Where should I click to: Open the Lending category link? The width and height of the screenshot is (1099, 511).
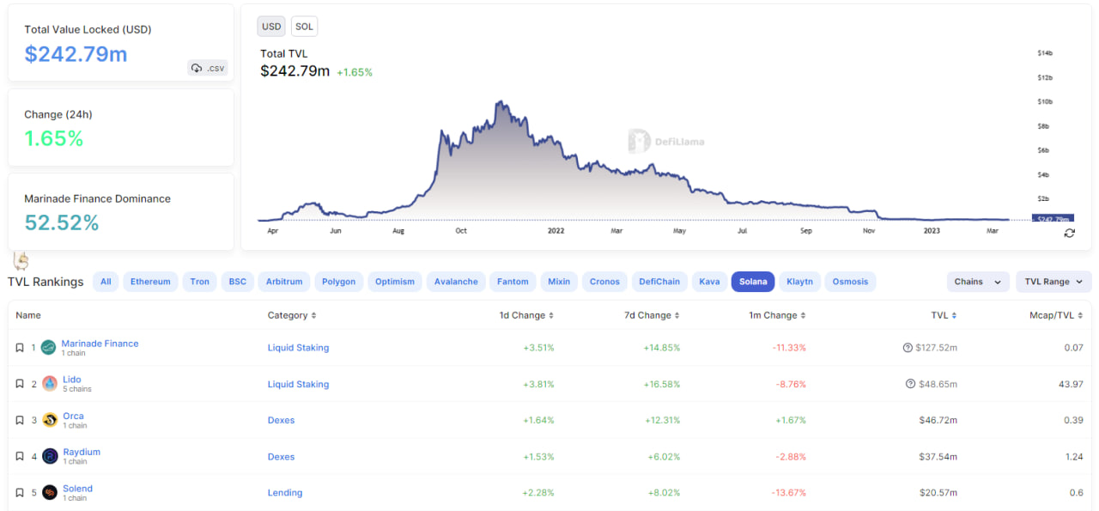click(x=284, y=493)
